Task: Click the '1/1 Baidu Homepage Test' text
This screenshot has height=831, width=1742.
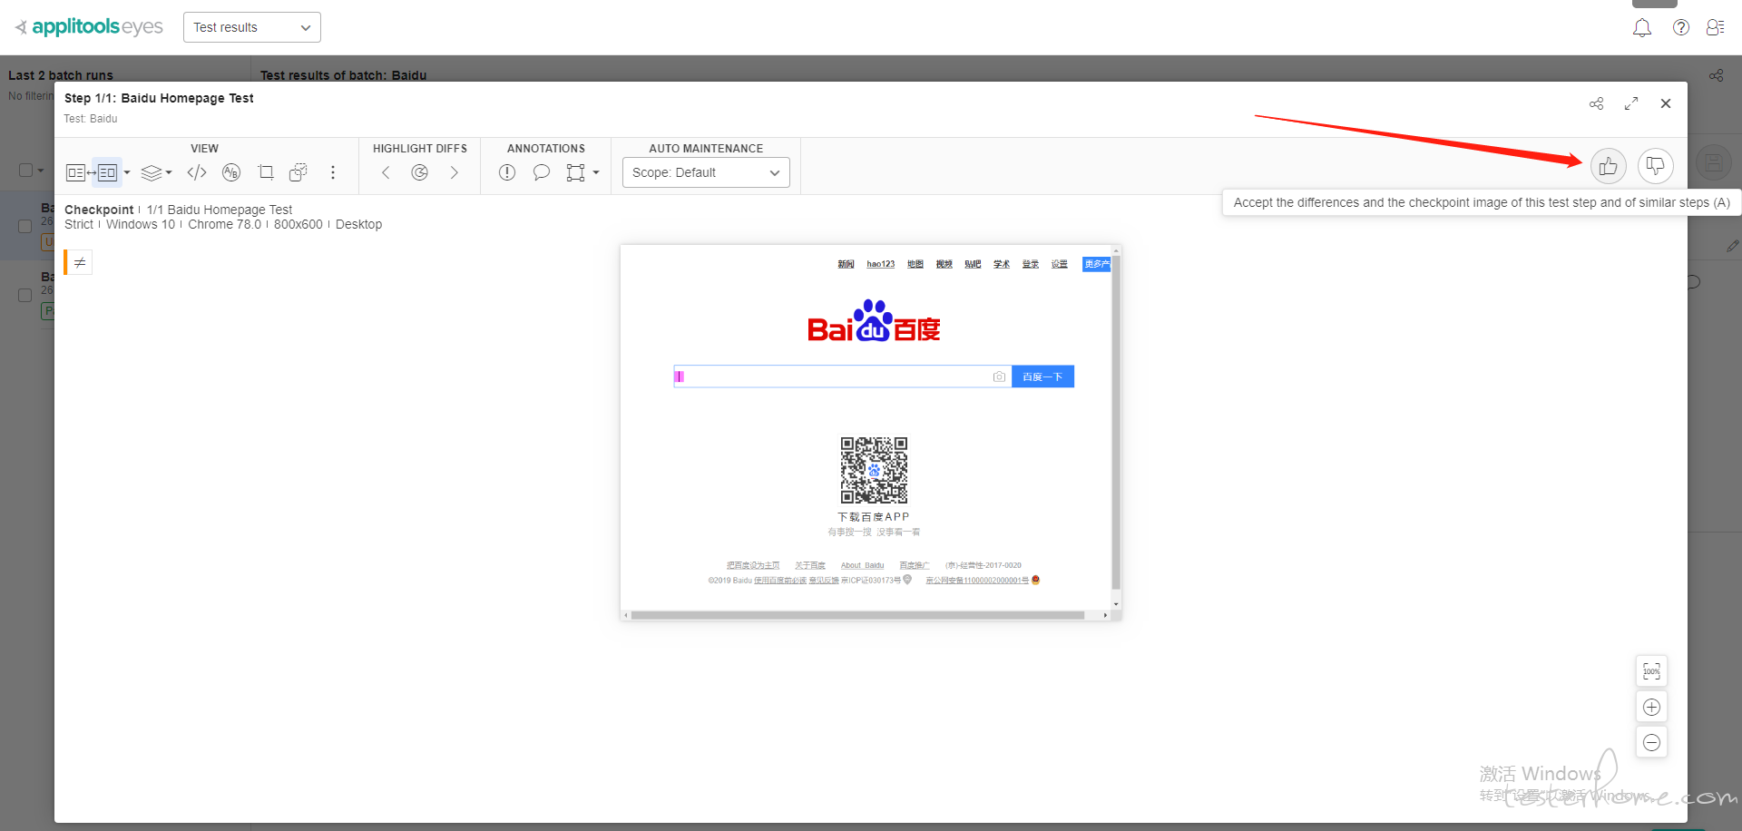Action: click(x=220, y=210)
